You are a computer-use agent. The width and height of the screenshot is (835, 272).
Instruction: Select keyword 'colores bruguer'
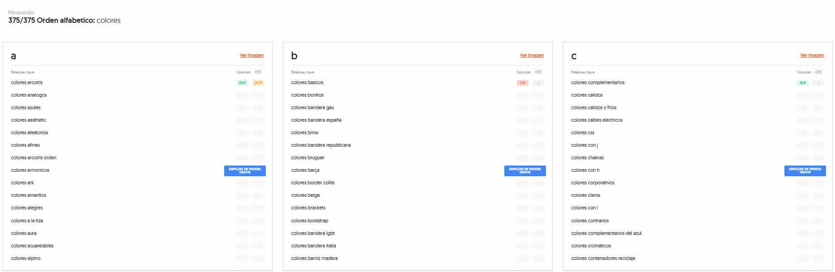click(307, 158)
